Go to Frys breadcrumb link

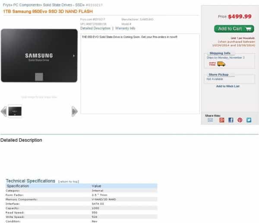coord(6,5)
